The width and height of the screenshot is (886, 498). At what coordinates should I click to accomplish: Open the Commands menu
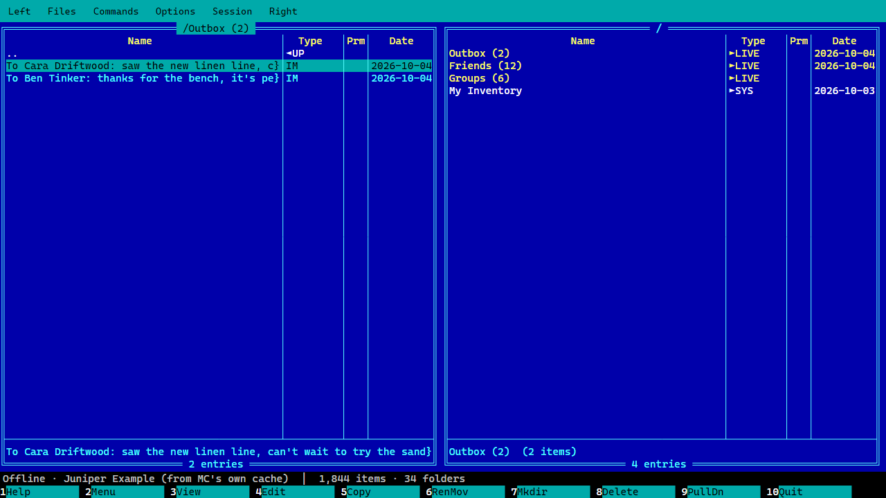coord(116,11)
